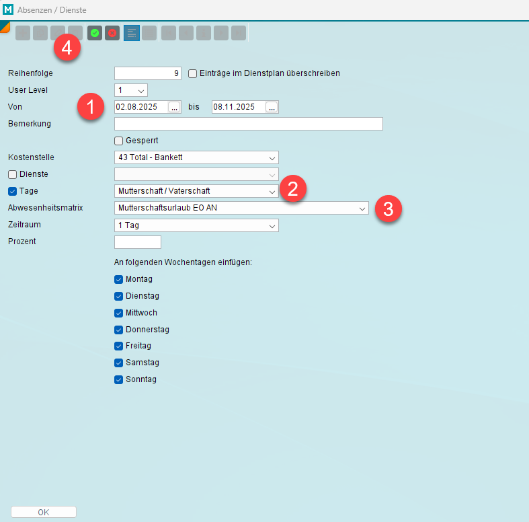Click into the Bemerkung text field
This screenshot has width=529, height=522.
[249, 124]
